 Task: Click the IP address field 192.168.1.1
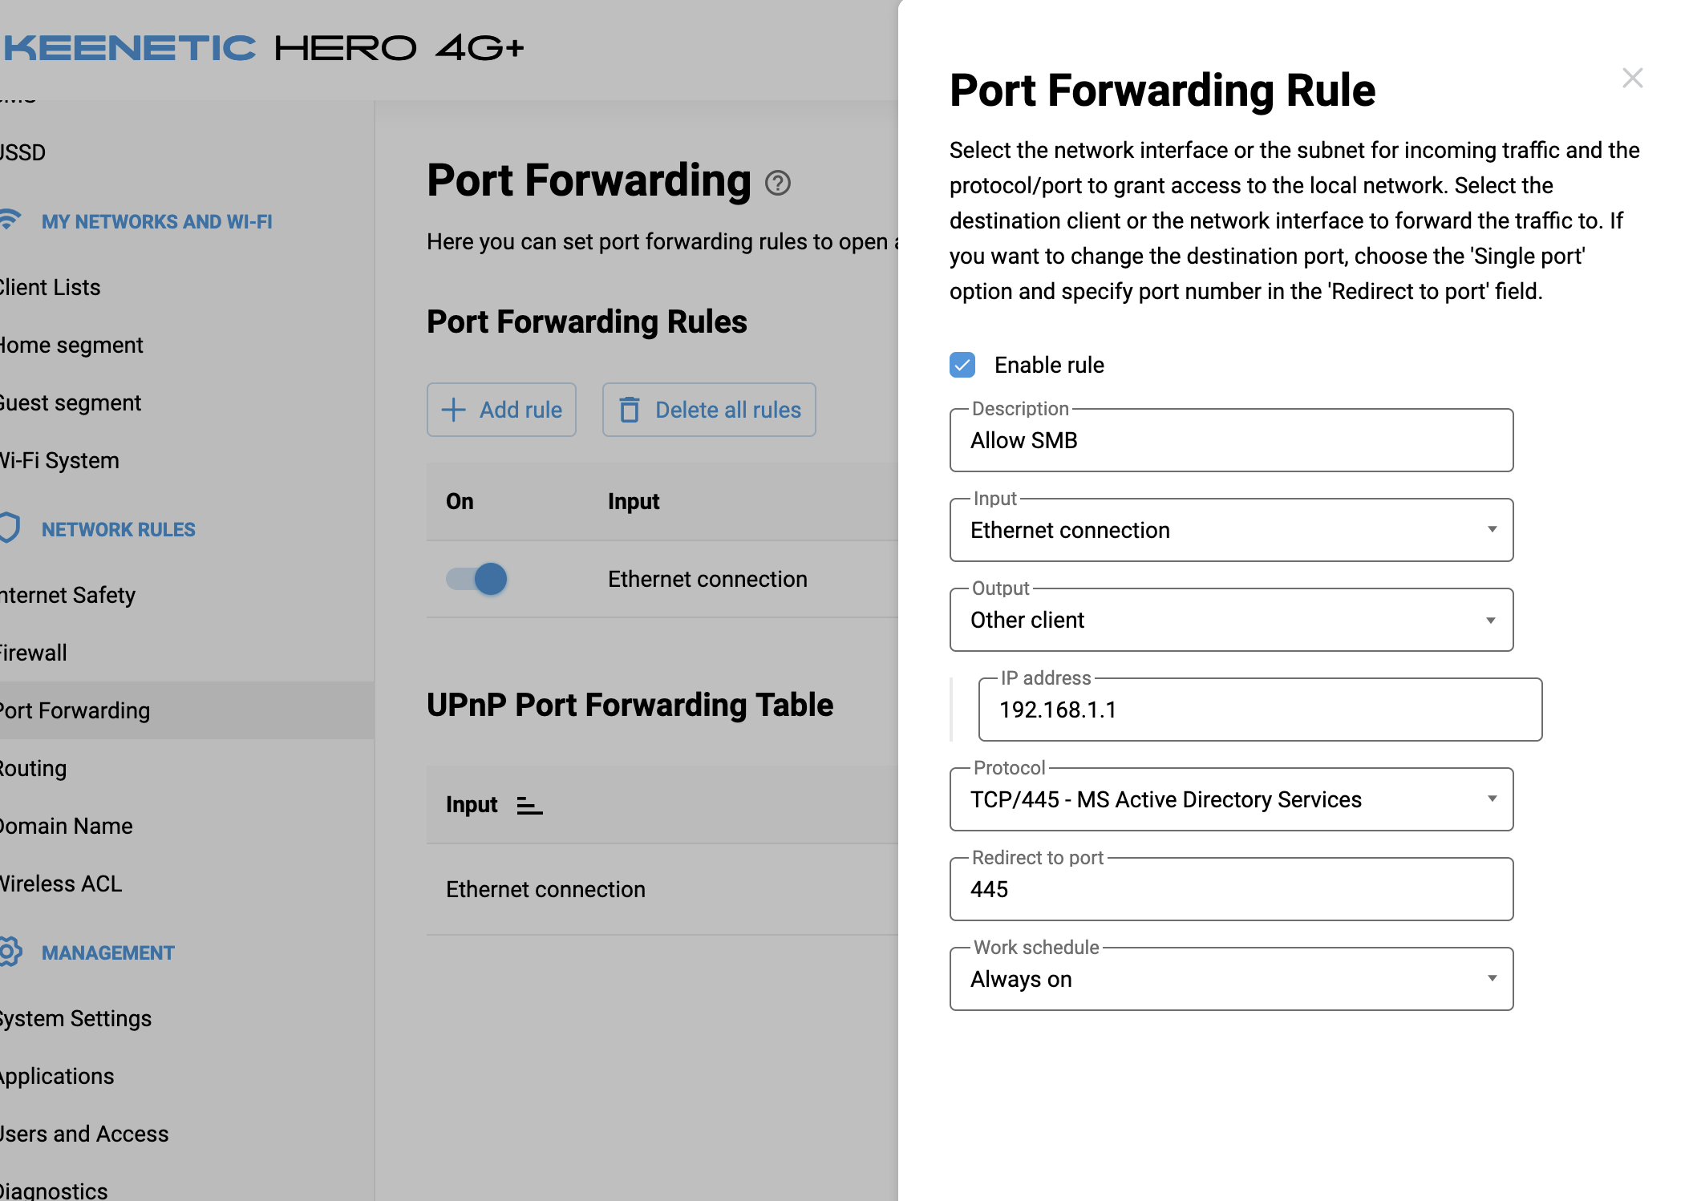1260,710
